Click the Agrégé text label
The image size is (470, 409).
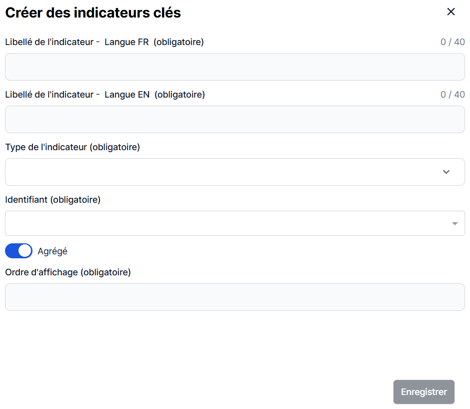[x=52, y=251]
